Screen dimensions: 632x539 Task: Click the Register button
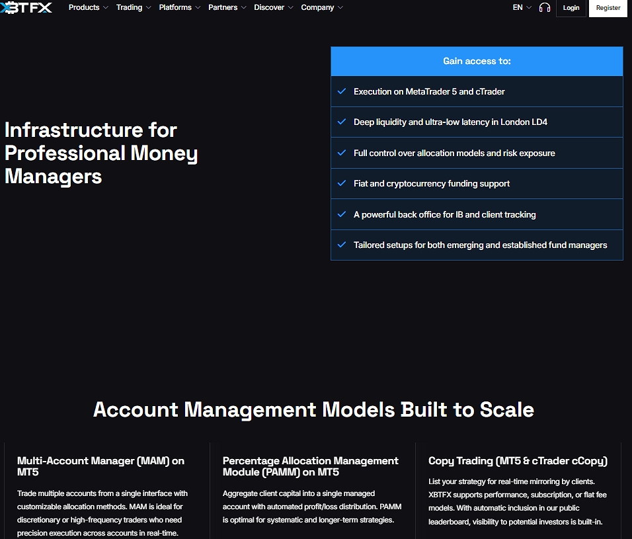(608, 8)
